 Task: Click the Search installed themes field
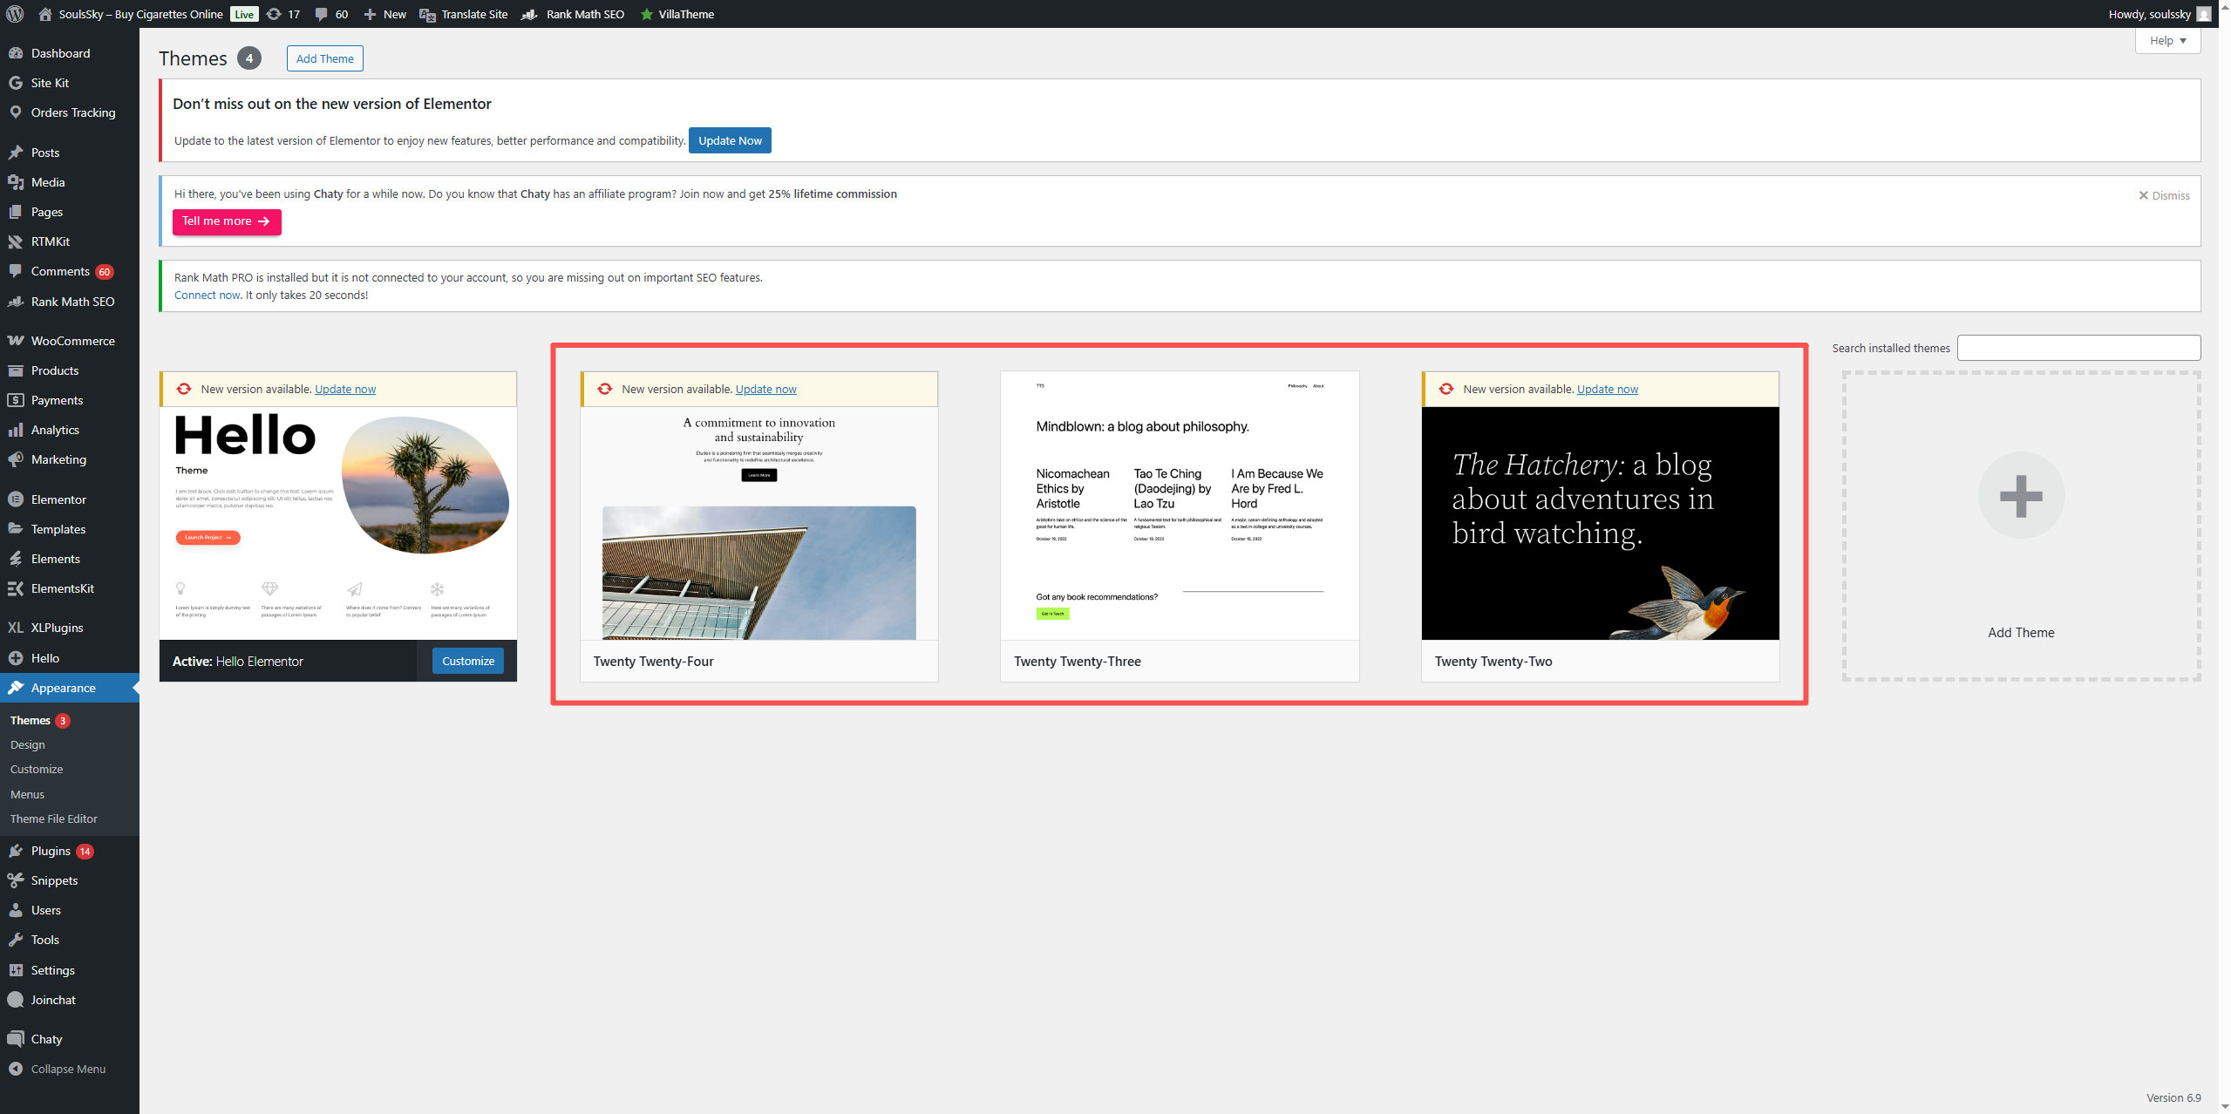[2078, 347]
